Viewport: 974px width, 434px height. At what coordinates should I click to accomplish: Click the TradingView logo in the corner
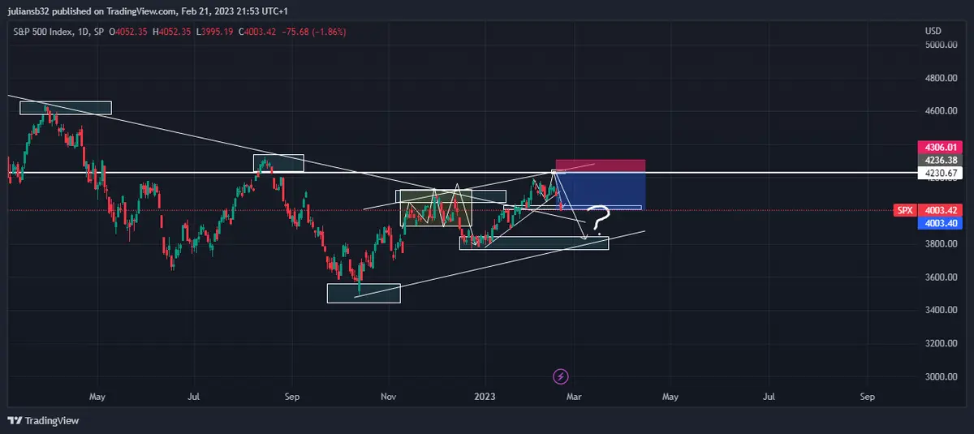pos(42,421)
